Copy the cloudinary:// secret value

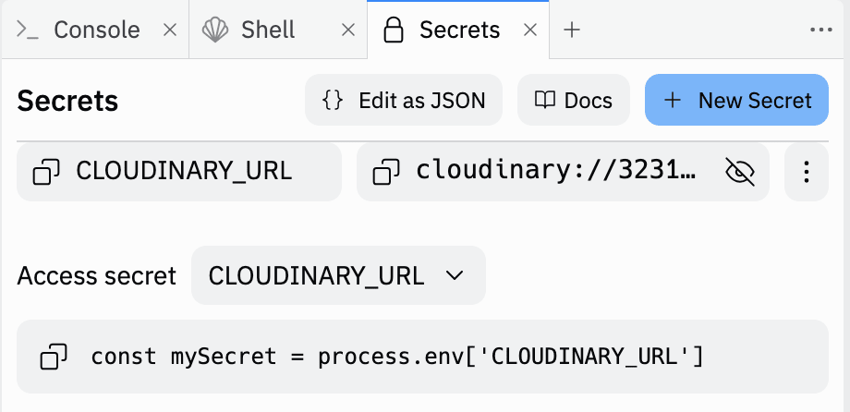coord(386,172)
